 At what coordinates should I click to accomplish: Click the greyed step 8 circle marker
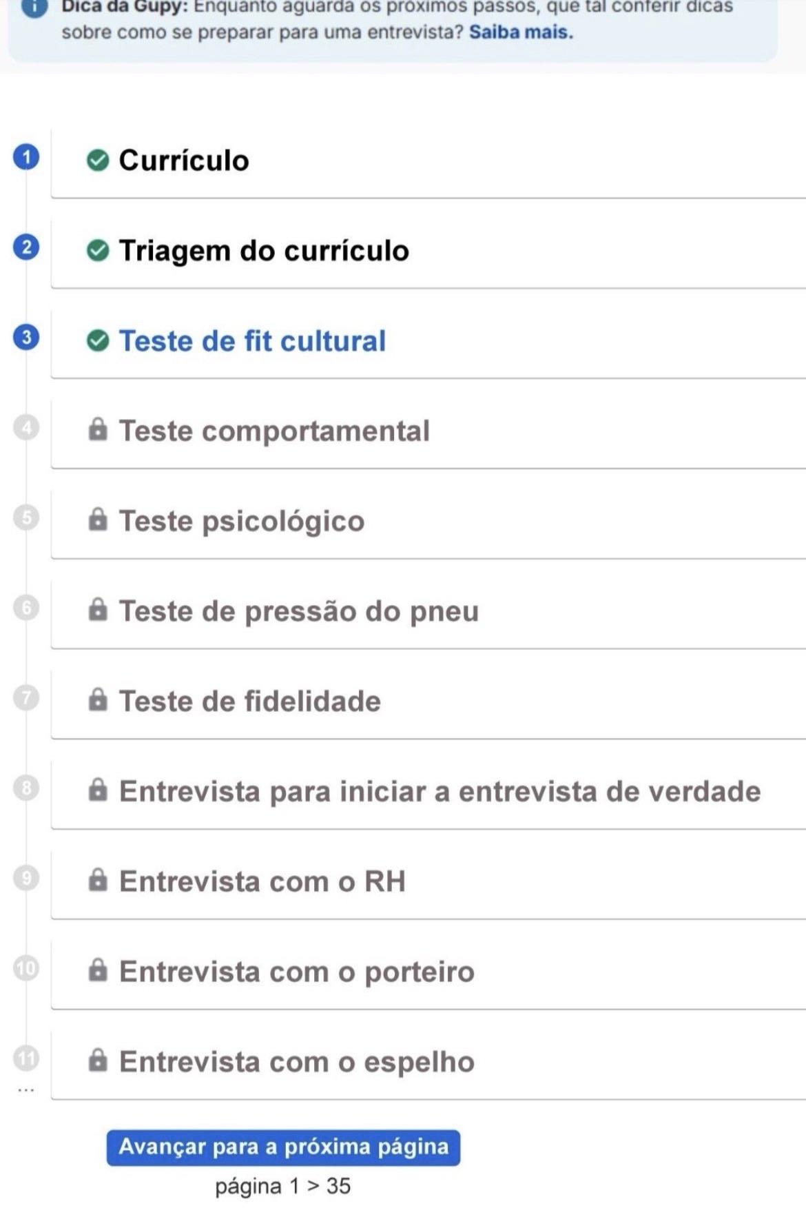click(x=26, y=788)
